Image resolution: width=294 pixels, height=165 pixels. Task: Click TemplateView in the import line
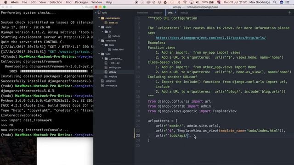click(x=225, y=111)
